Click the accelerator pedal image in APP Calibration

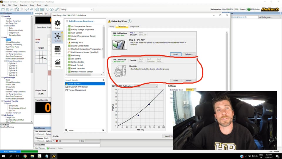120,44
